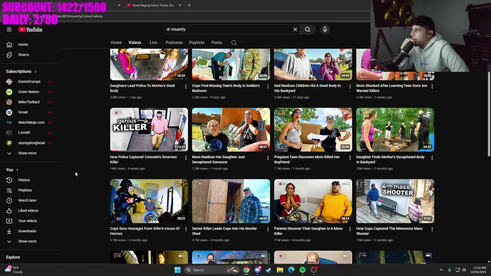Open the GameGrumps subscription channel
491x276 pixels.
(30, 82)
